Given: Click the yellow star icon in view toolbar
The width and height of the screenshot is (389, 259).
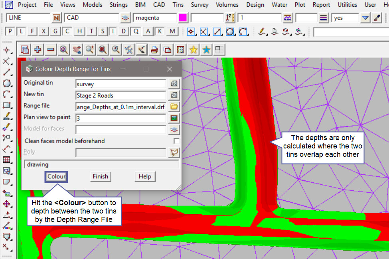Looking at the screenshot, I should pyautogui.click(x=194, y=50).
